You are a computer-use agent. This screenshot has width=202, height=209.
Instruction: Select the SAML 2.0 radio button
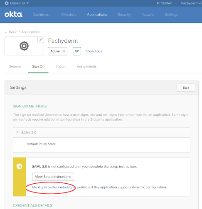[x=17, y=132]
